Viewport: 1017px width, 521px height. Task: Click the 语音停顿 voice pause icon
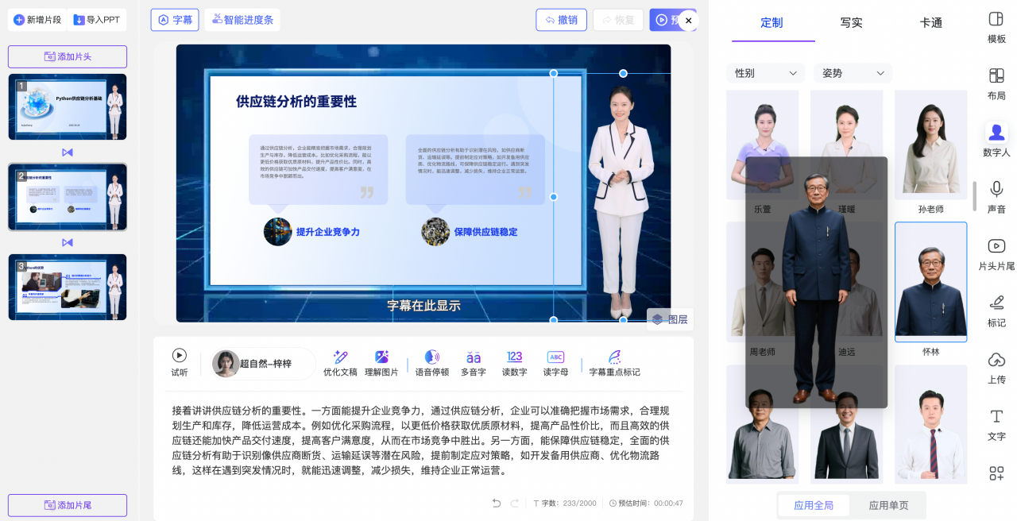click(432, 363)
